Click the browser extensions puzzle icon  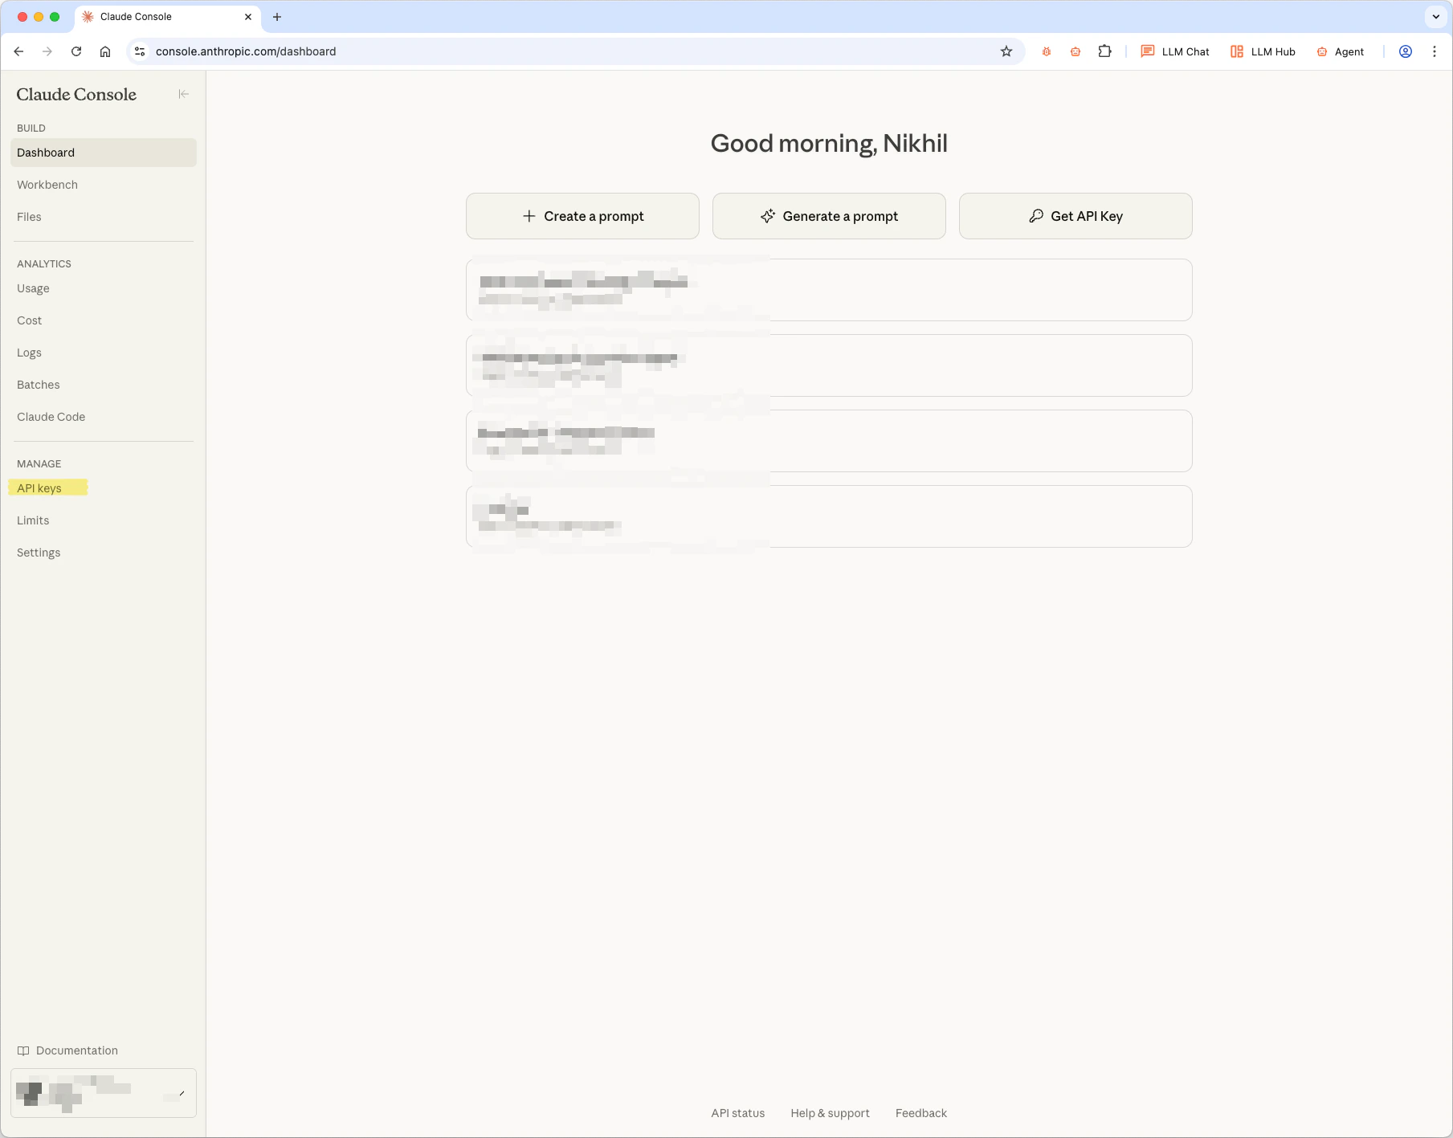coord(1105,51)
